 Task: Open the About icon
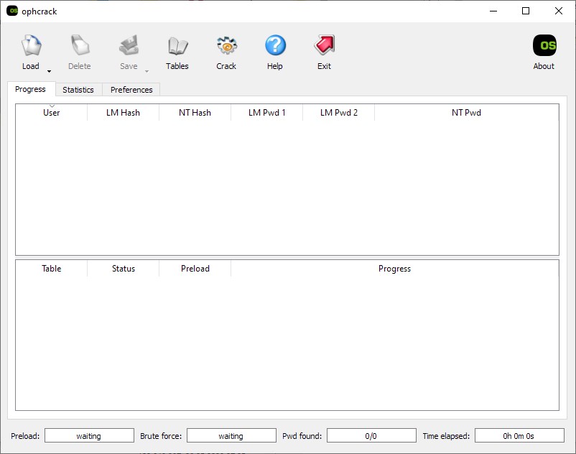[x=544, y=45]
